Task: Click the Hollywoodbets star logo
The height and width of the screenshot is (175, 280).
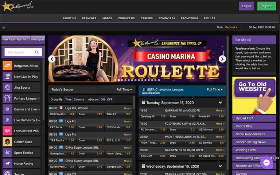Action: coord(17,6)
